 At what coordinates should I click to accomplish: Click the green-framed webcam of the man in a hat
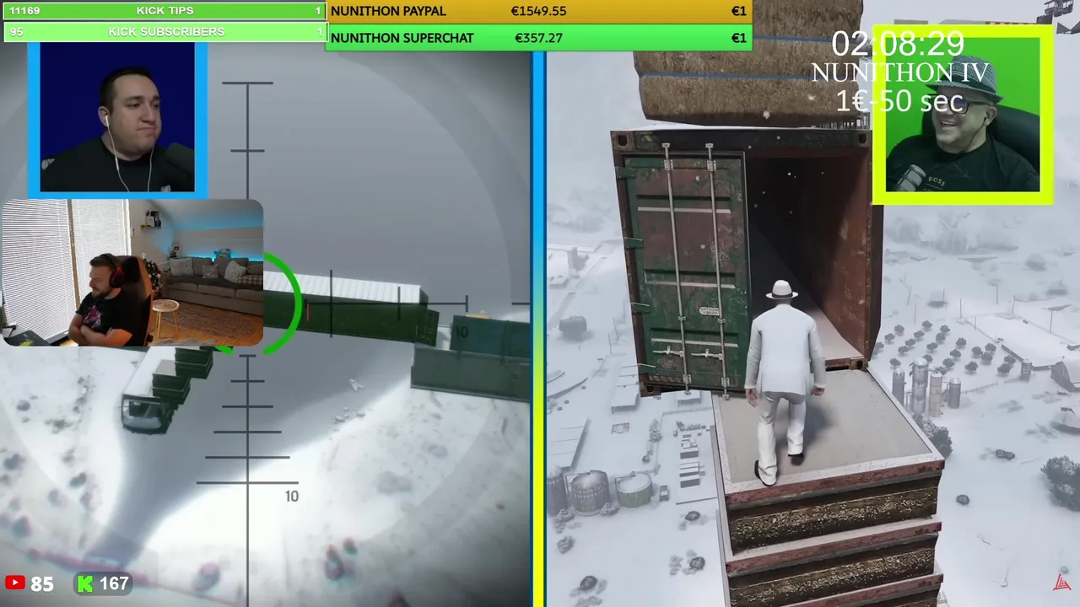[963, 115]
